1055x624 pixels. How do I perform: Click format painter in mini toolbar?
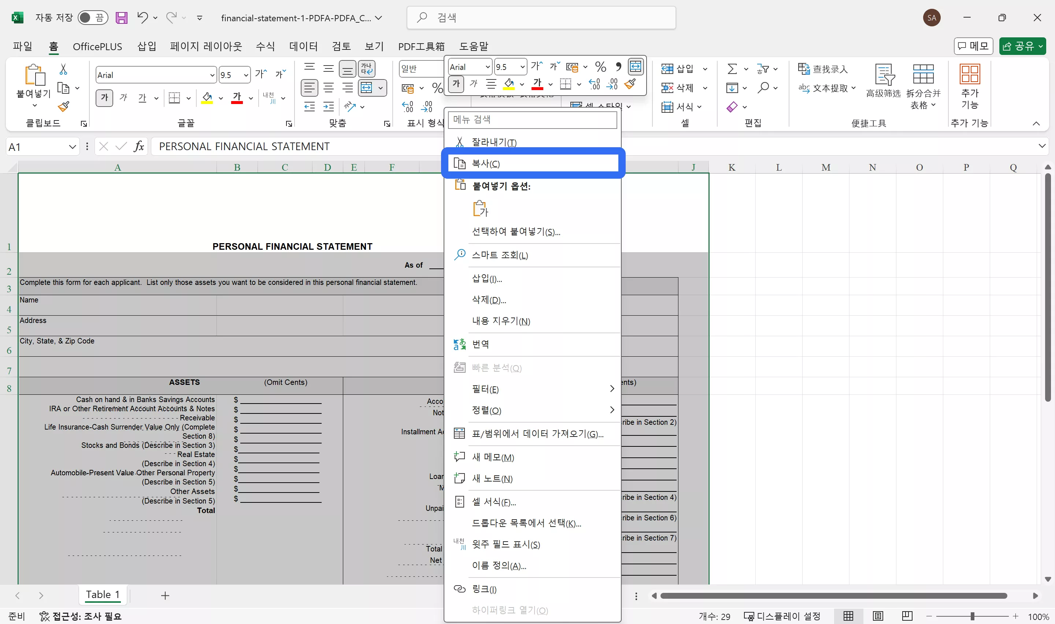630,84
